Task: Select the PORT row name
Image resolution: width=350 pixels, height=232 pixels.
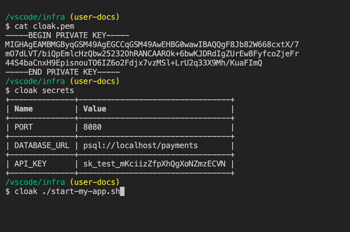Action: (x=24, y=127)
